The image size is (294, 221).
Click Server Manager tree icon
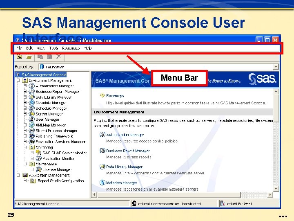(x=32, y=114)
